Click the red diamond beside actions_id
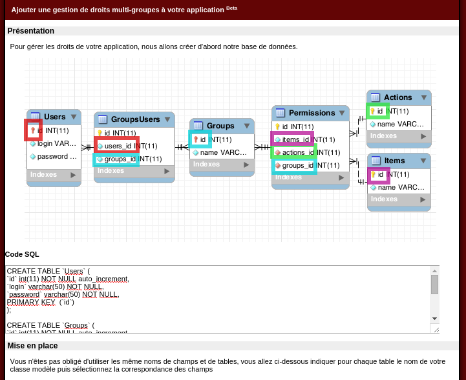The height and width of the screenshot is (380, 466). coord(277,152)
